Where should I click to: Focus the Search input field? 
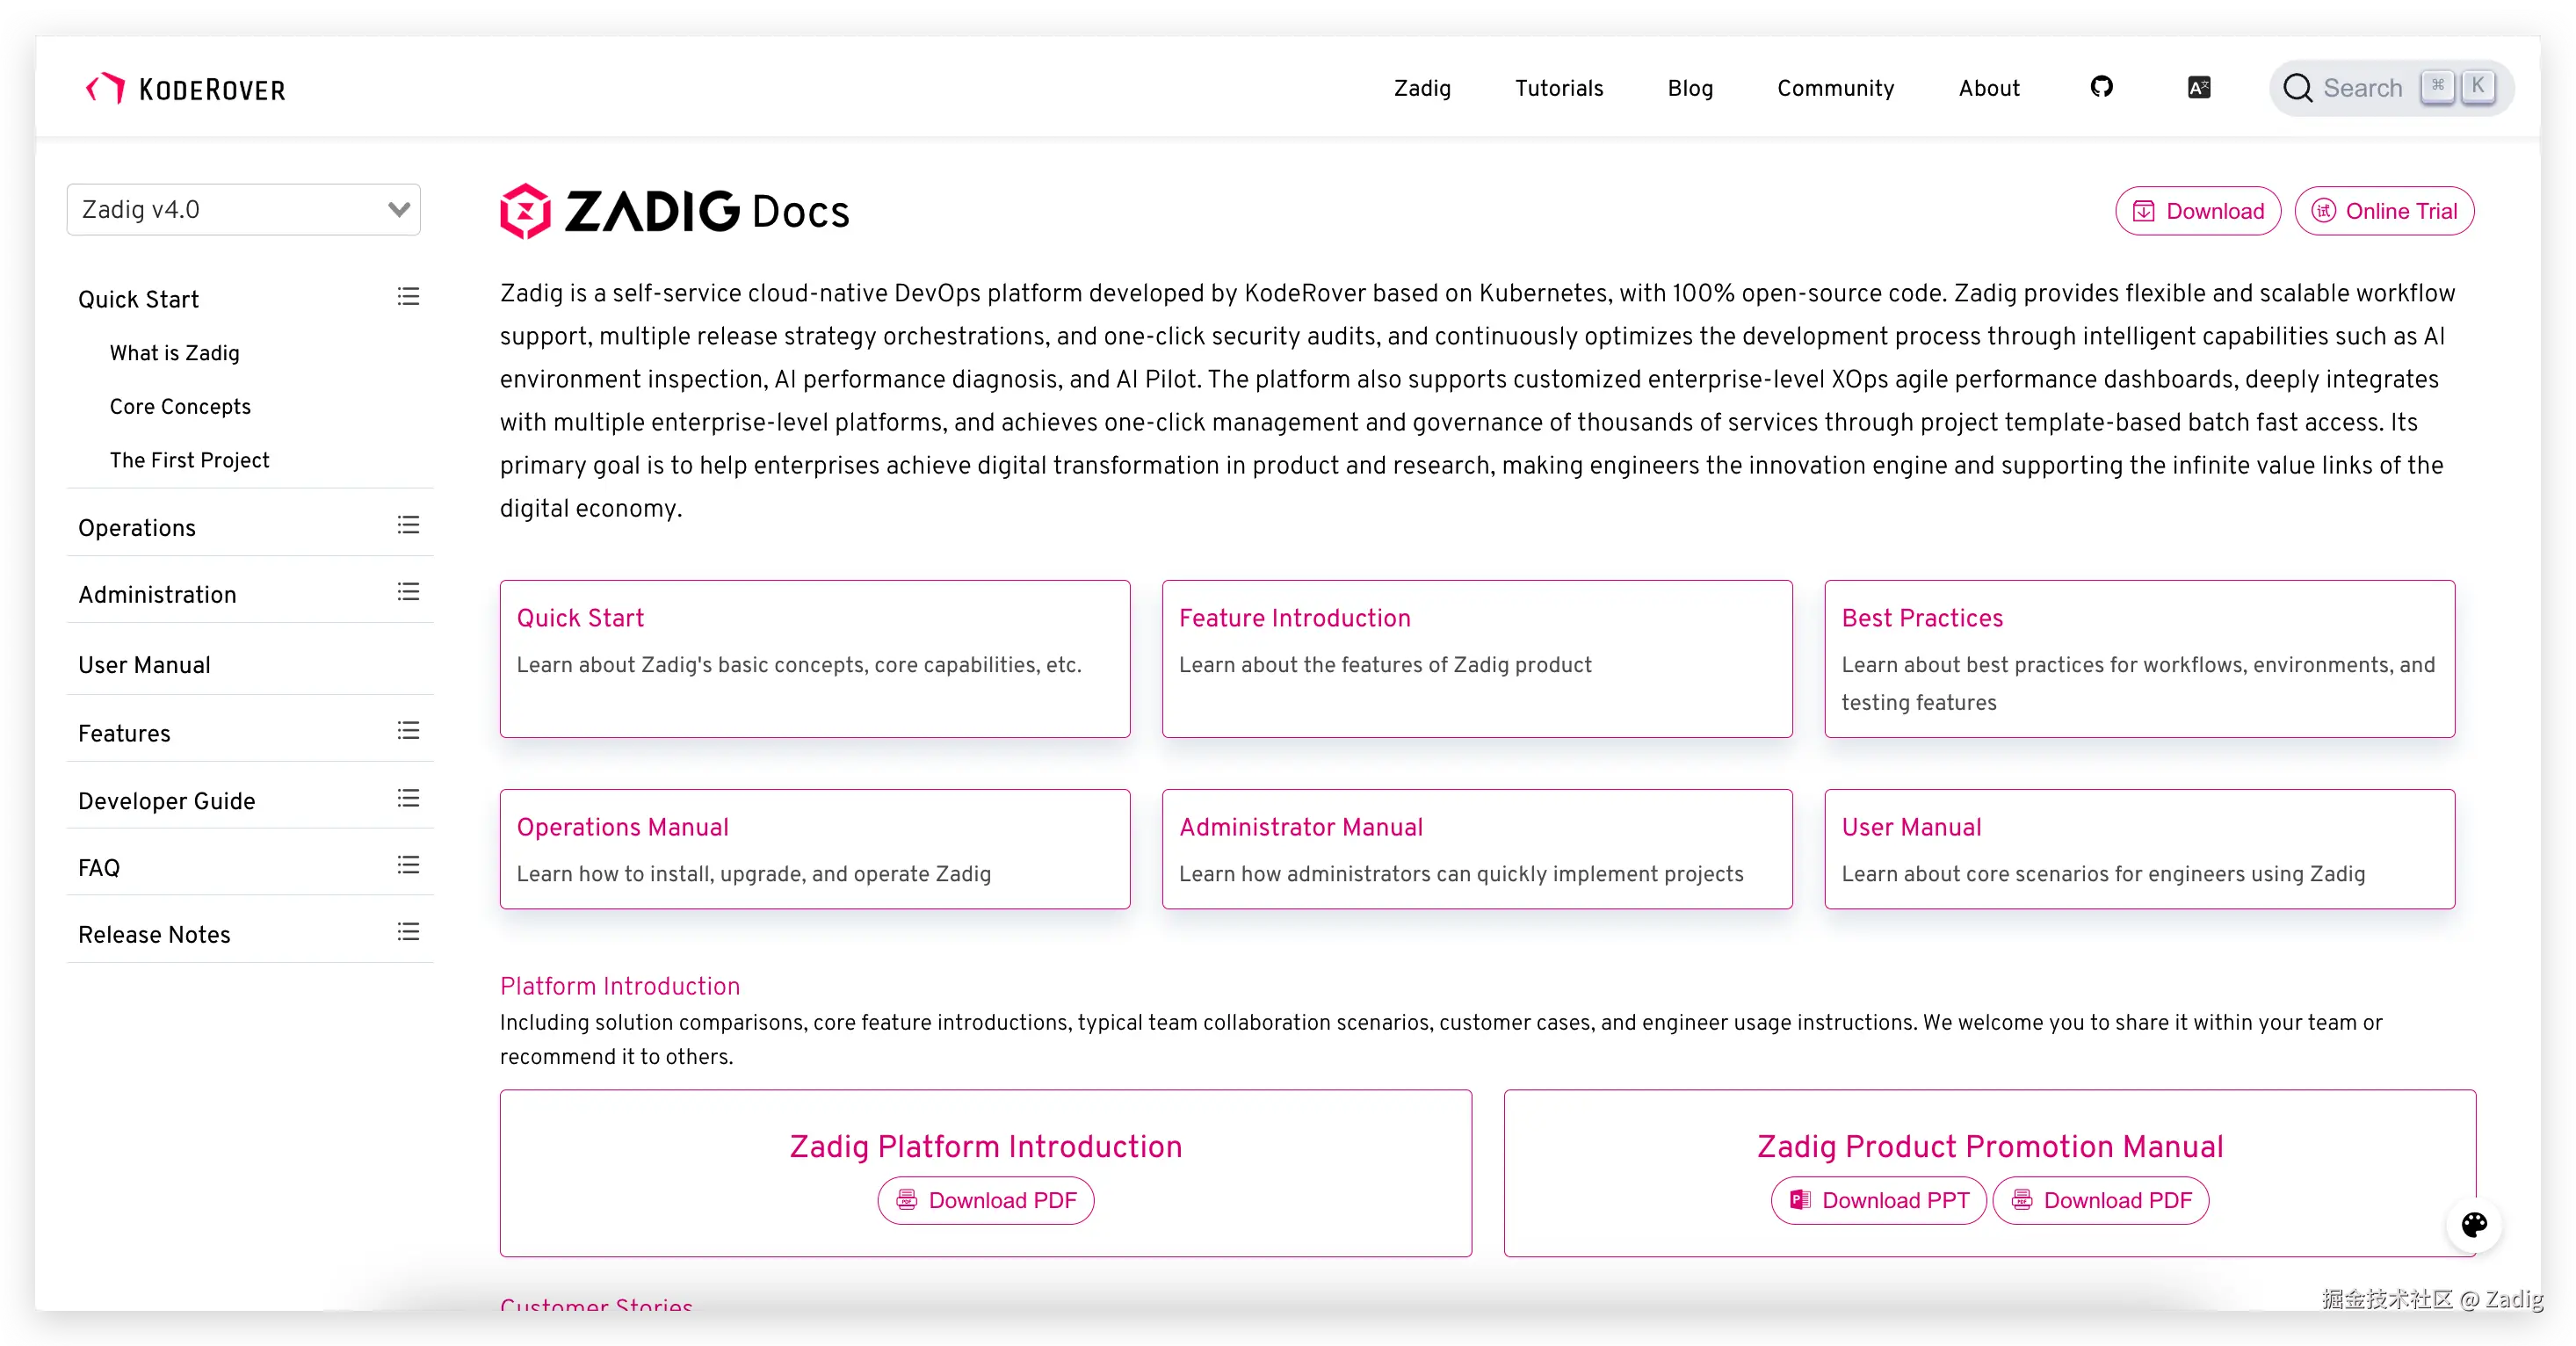pos(2362,88)
